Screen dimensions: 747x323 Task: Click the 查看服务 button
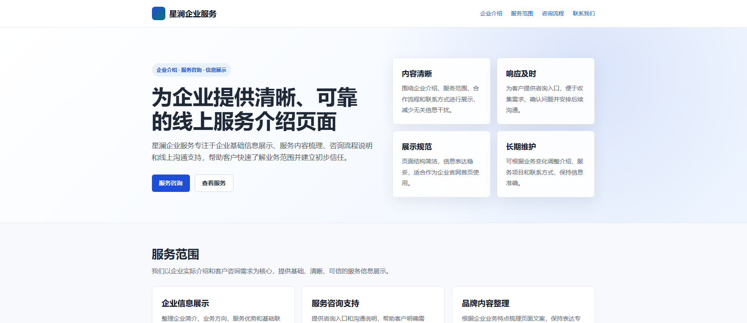[214, 183]
